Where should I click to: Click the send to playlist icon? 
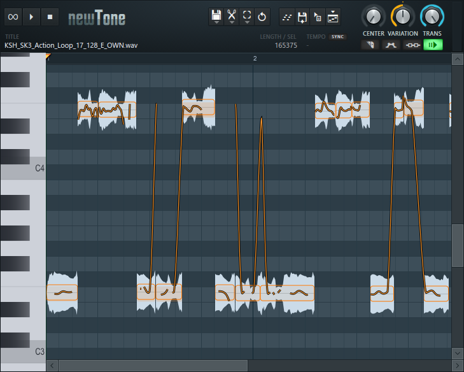click(x=318, y=17)
